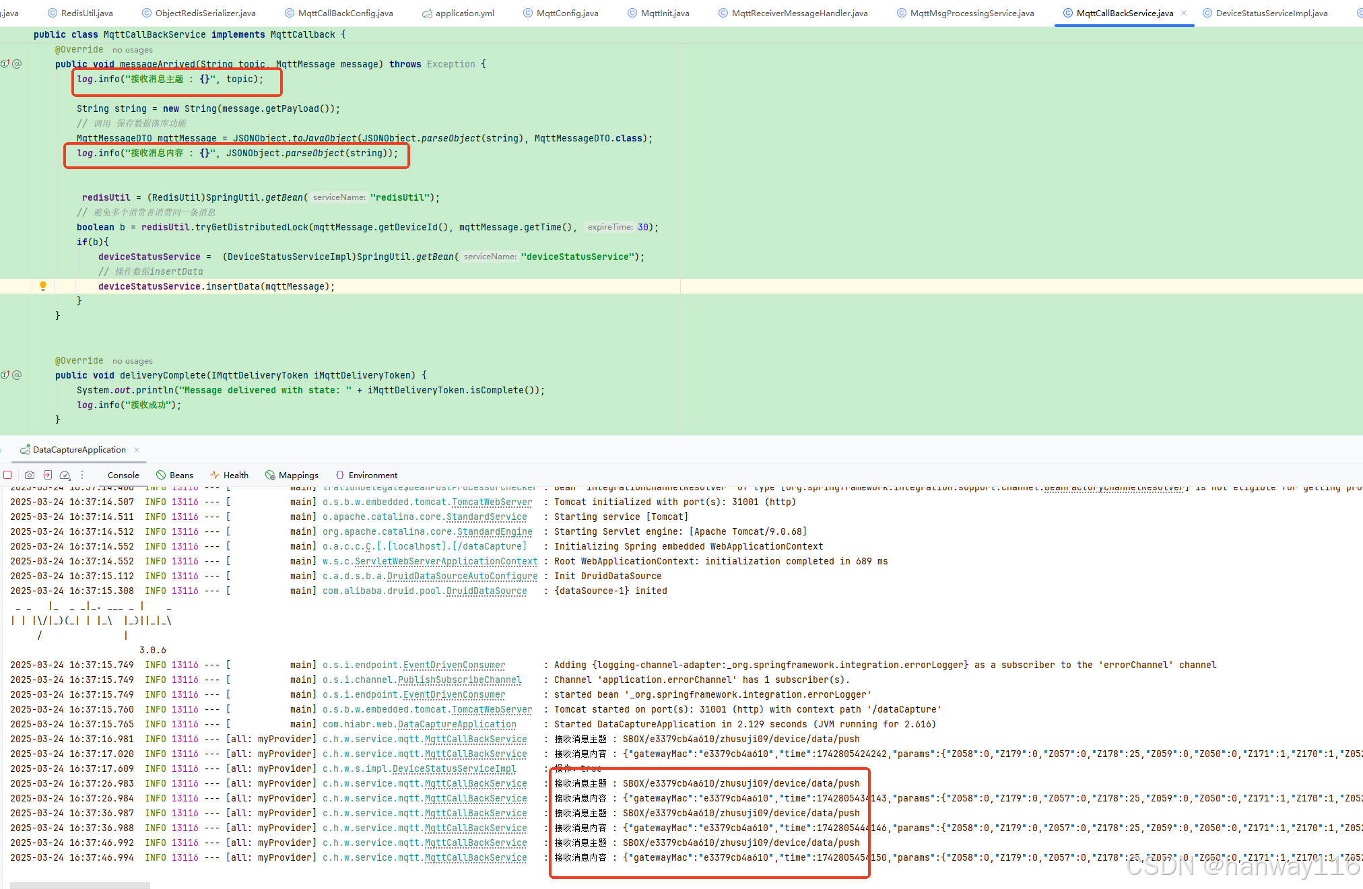
Task: Open the three-dot more options menu
Action: click(x=82, y=475)
